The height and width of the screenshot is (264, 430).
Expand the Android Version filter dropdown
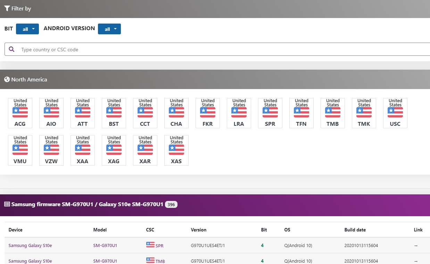click(109, 29)
